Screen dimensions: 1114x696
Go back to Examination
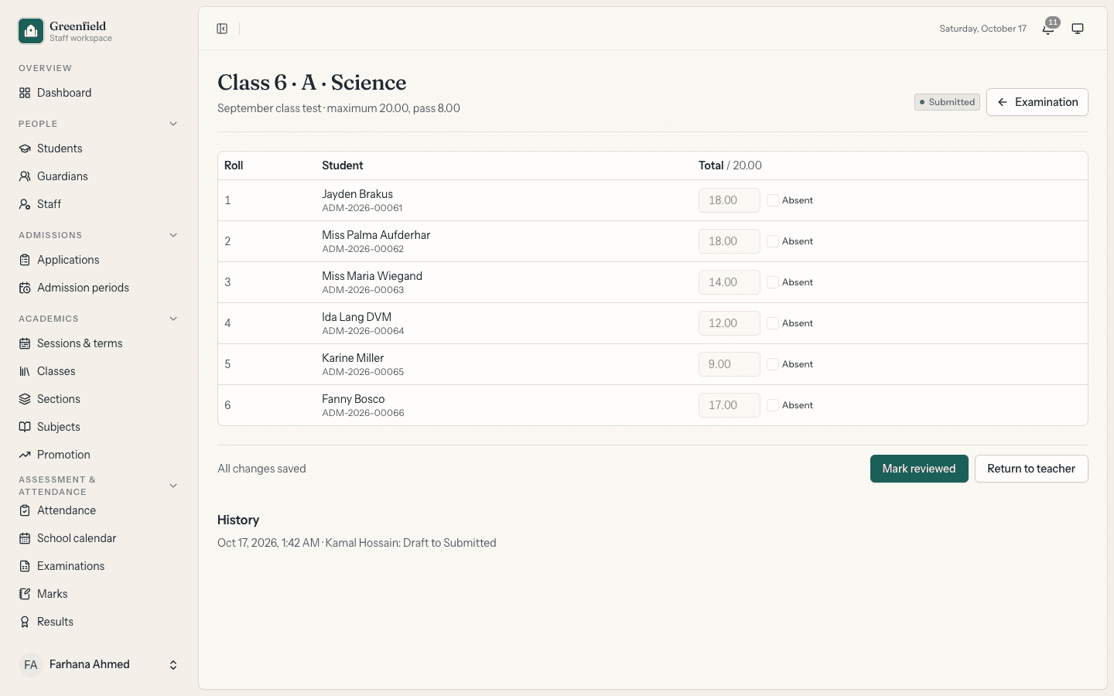(x=1037, y=102)
